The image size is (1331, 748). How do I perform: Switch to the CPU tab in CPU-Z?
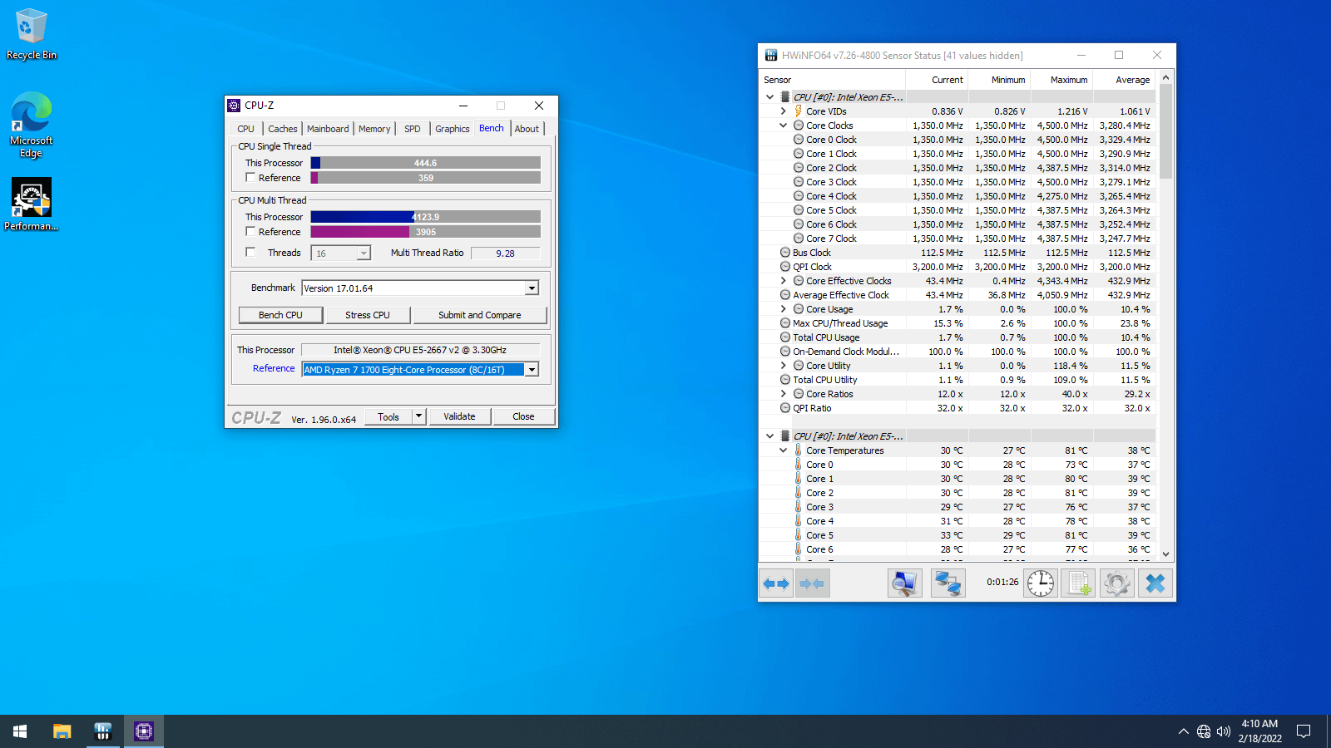click(245, 129)
